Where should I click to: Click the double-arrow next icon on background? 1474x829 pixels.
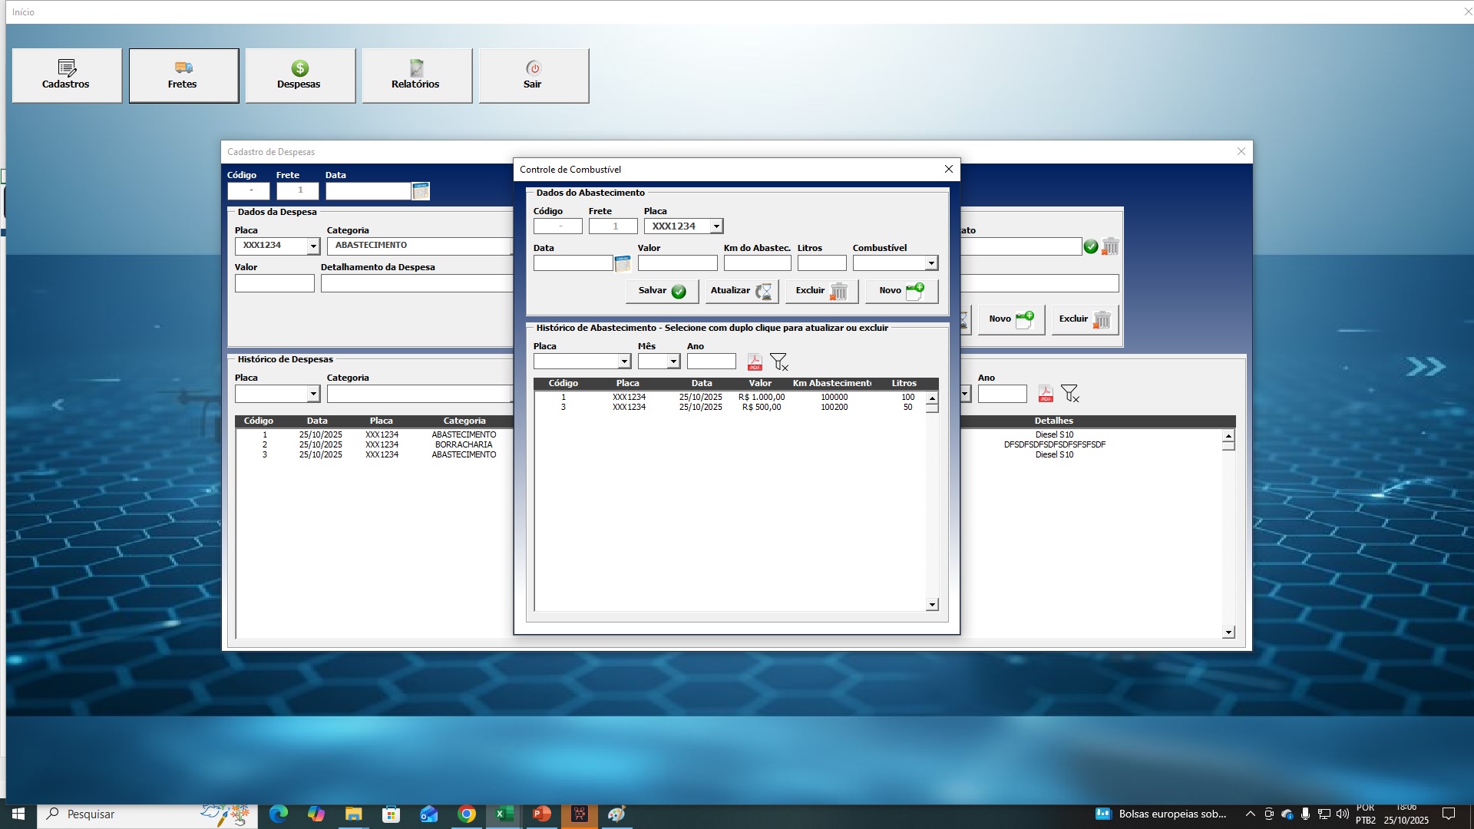[x=1426, y=367]
